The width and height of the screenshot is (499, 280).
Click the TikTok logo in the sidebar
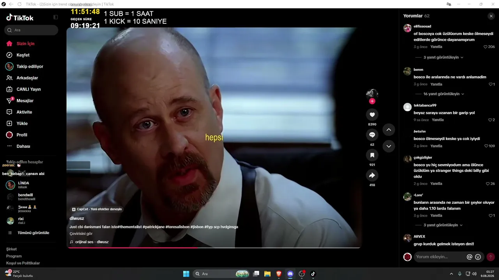(x=20, y=17)
